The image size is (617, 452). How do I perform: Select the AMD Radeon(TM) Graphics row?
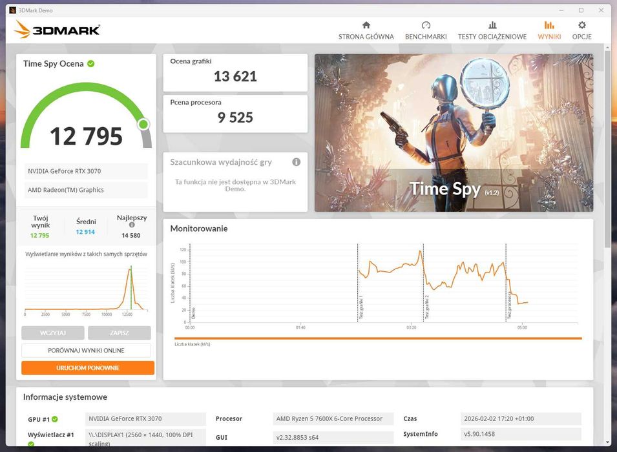86,190
